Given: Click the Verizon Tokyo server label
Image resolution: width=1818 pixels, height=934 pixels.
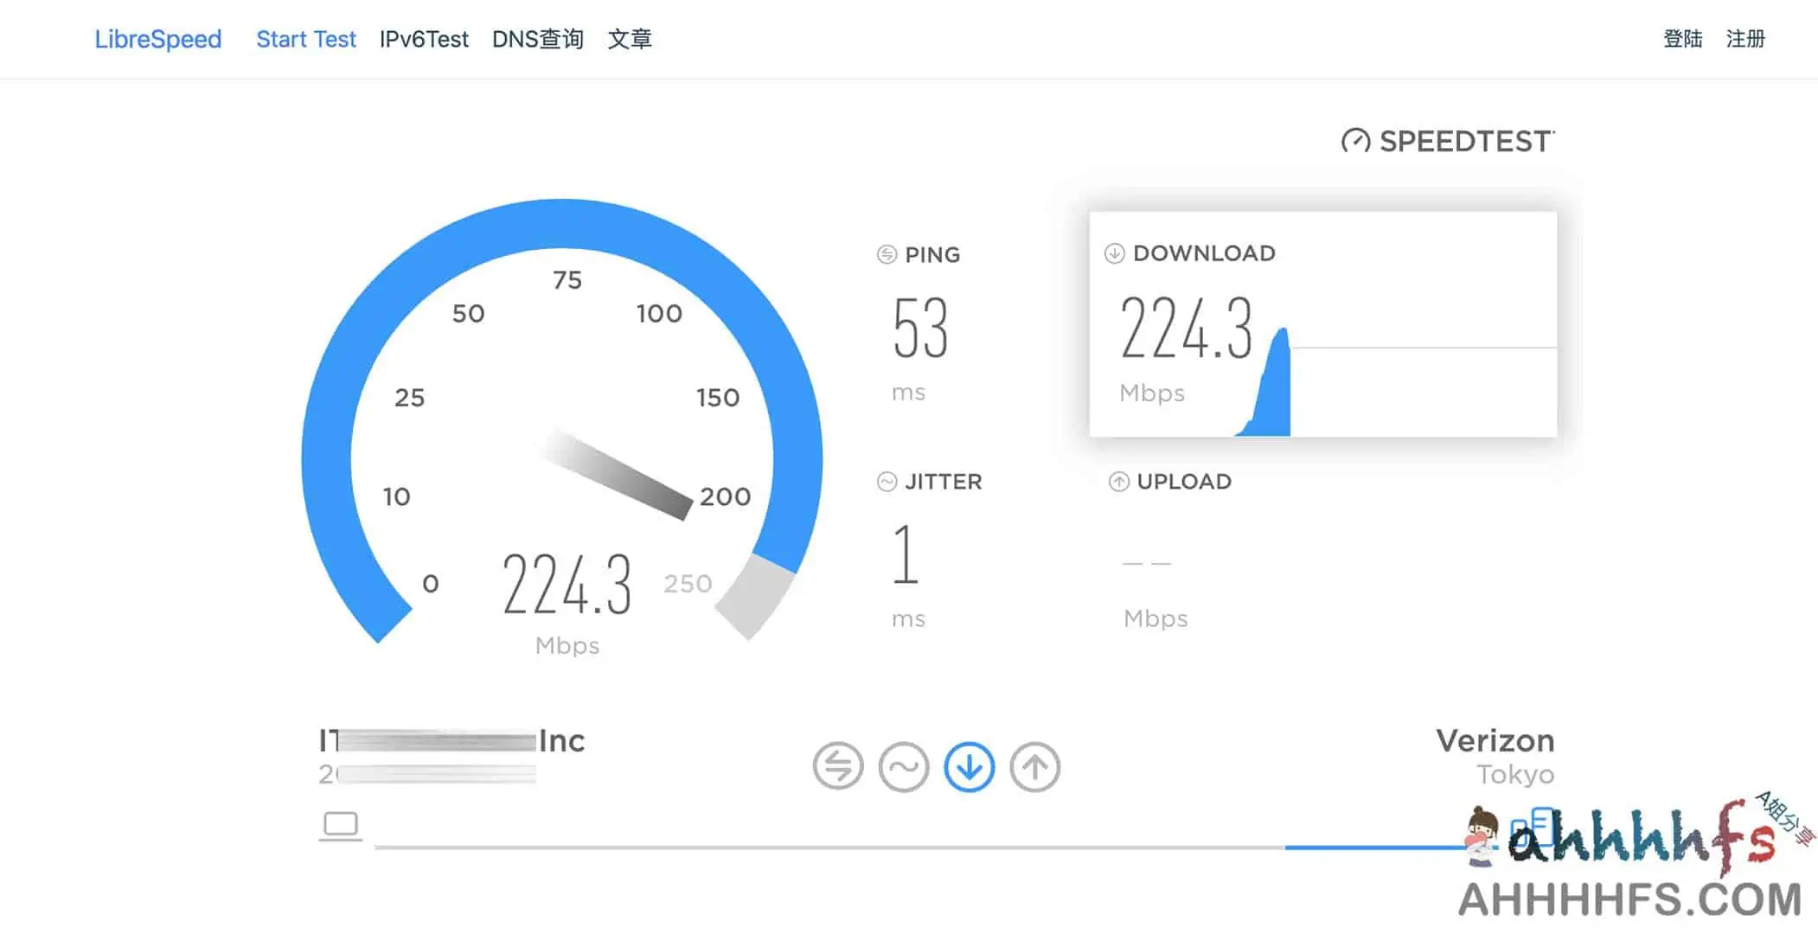Looking at the screenshot, I should click(1495, 757).
